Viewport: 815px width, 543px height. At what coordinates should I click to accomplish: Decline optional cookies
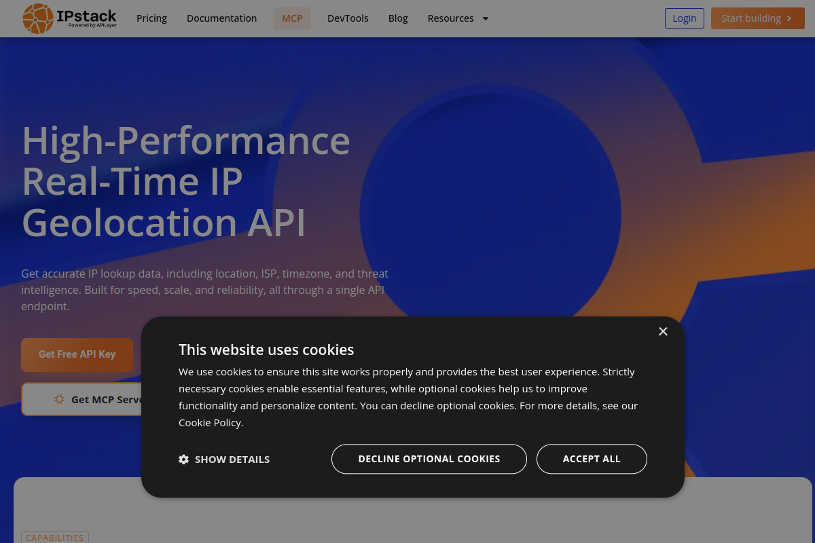429,459
